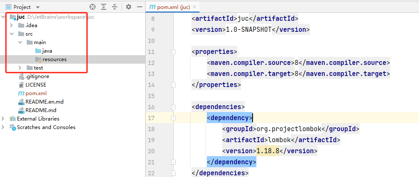Click the Maven icon beside pom.xml in tree

(x=21, y=93)
